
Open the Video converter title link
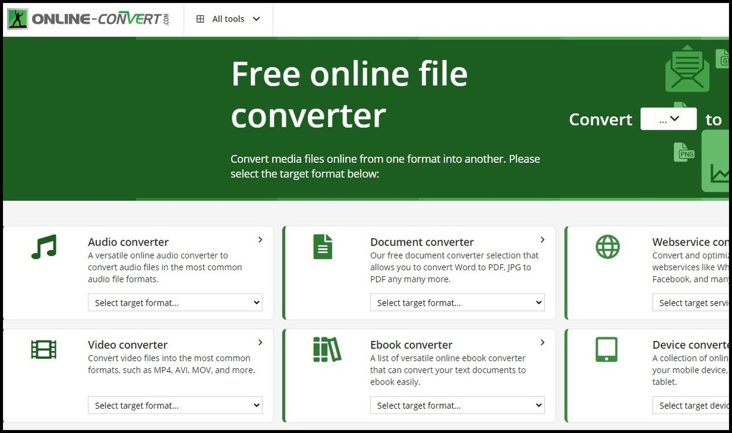click(127, 345)
